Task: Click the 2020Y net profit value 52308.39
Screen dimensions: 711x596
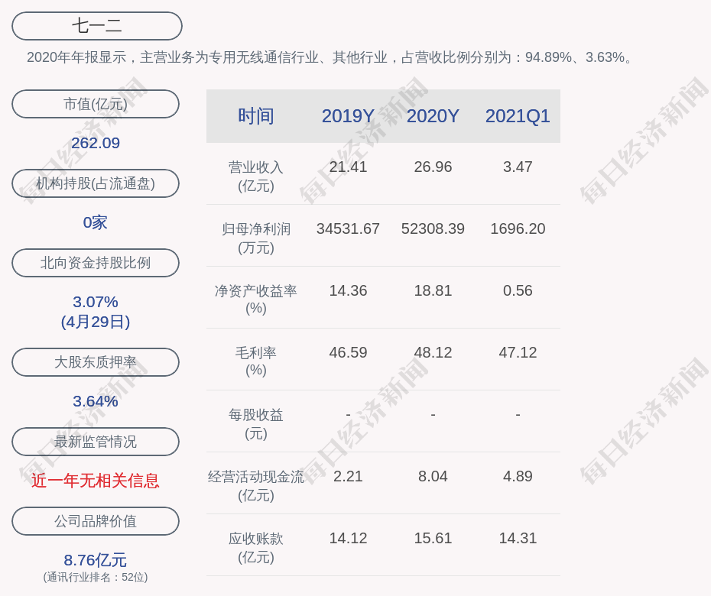Action: (433, 228)
